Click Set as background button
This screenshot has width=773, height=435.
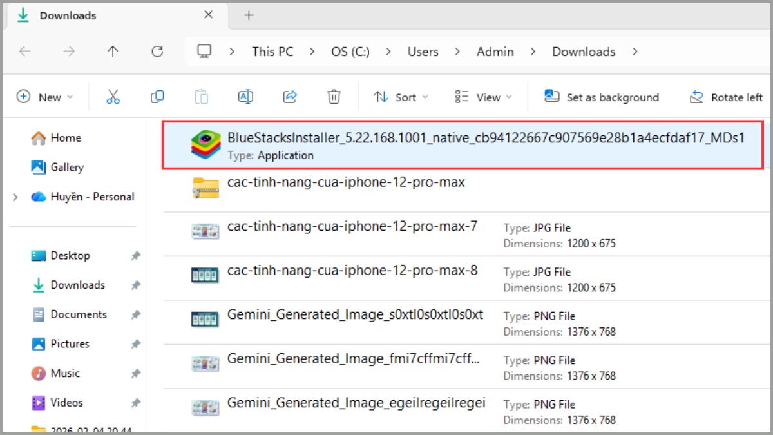coord(602,97)
